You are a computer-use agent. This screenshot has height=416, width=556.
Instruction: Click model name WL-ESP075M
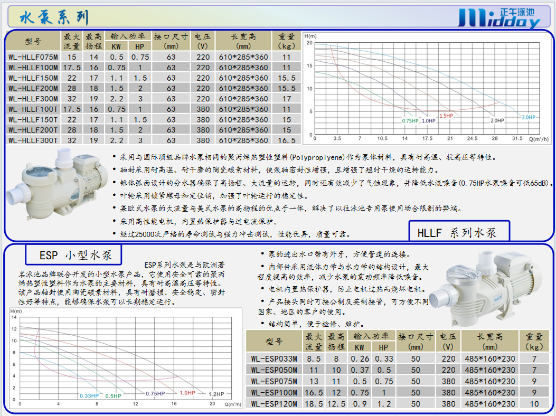click(x=274, y=381)
